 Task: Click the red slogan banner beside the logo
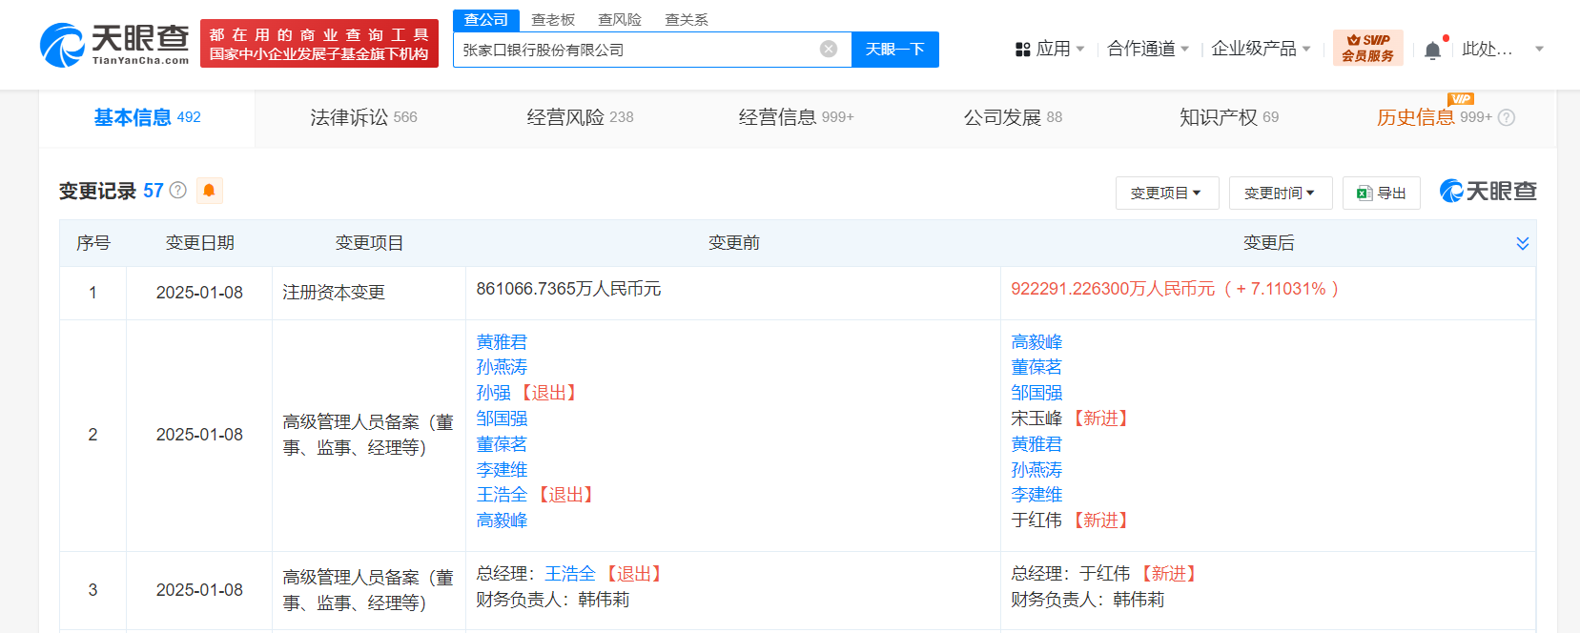(318, 44)
